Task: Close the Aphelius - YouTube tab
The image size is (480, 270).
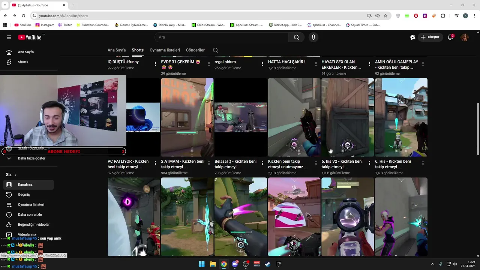Action: (x=64, y=5)
